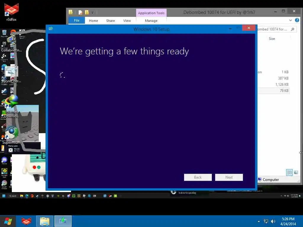Click Computer in the Explorer status bar
The image size is (303, 227).
pos(268,179)
